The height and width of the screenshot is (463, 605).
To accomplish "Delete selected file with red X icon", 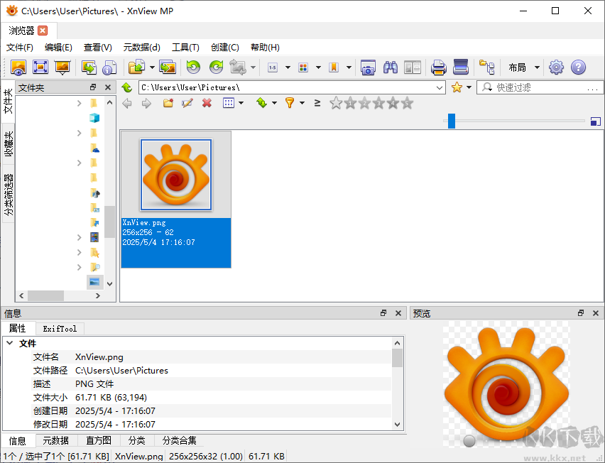I will point(207,103).
